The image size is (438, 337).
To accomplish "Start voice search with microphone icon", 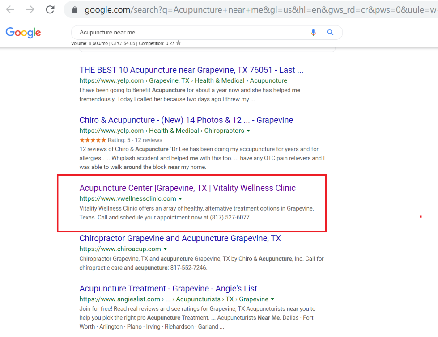I will [314, 32].
